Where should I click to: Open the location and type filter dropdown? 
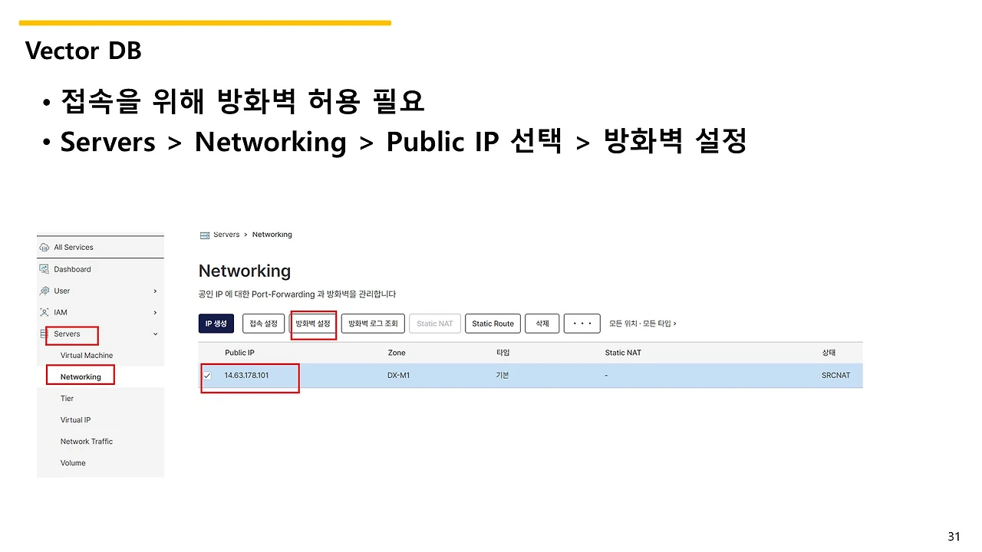pos(643,324)
